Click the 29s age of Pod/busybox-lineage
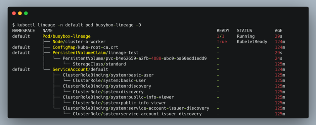The width and height of the screenshot is (316, 125). 278,36
